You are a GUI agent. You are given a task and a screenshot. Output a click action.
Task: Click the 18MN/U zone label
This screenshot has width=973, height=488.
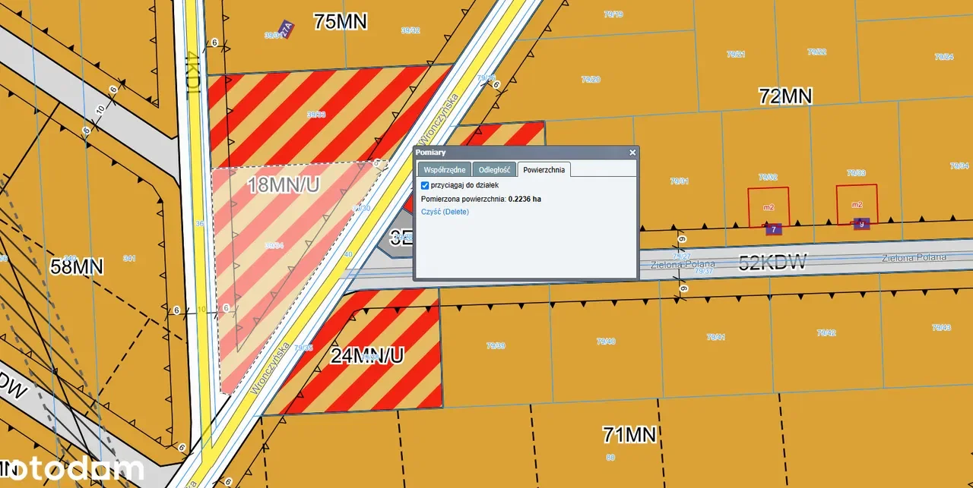[284, 184]
